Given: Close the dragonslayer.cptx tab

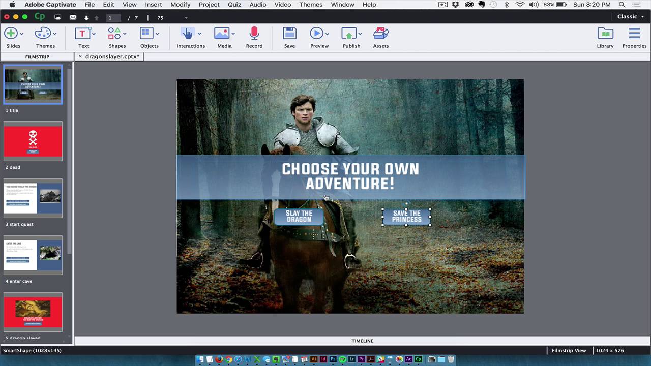Looking at the screenshot, I should (80, 56).
